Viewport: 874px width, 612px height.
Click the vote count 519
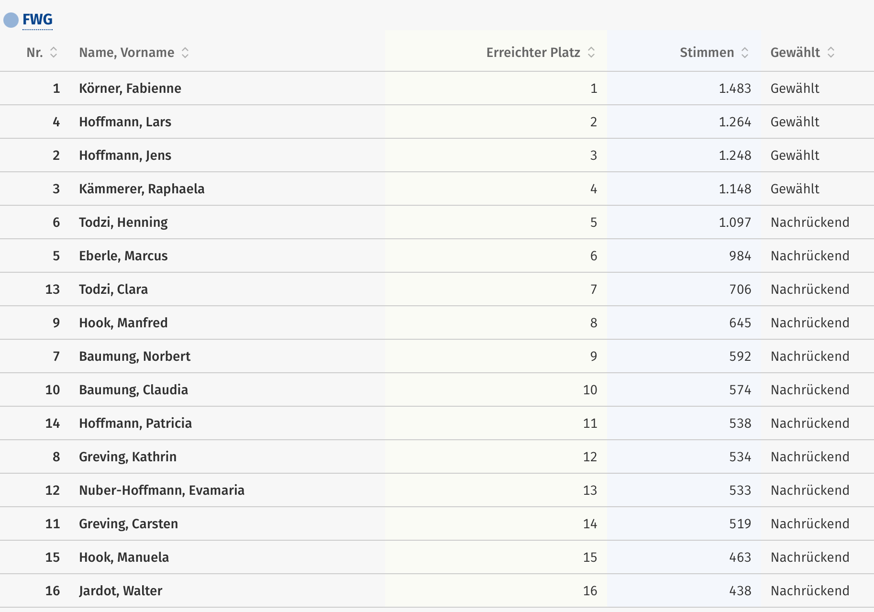740,524
